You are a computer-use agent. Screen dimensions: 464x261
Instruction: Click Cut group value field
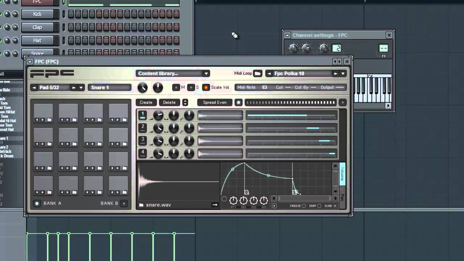(288, 87)
